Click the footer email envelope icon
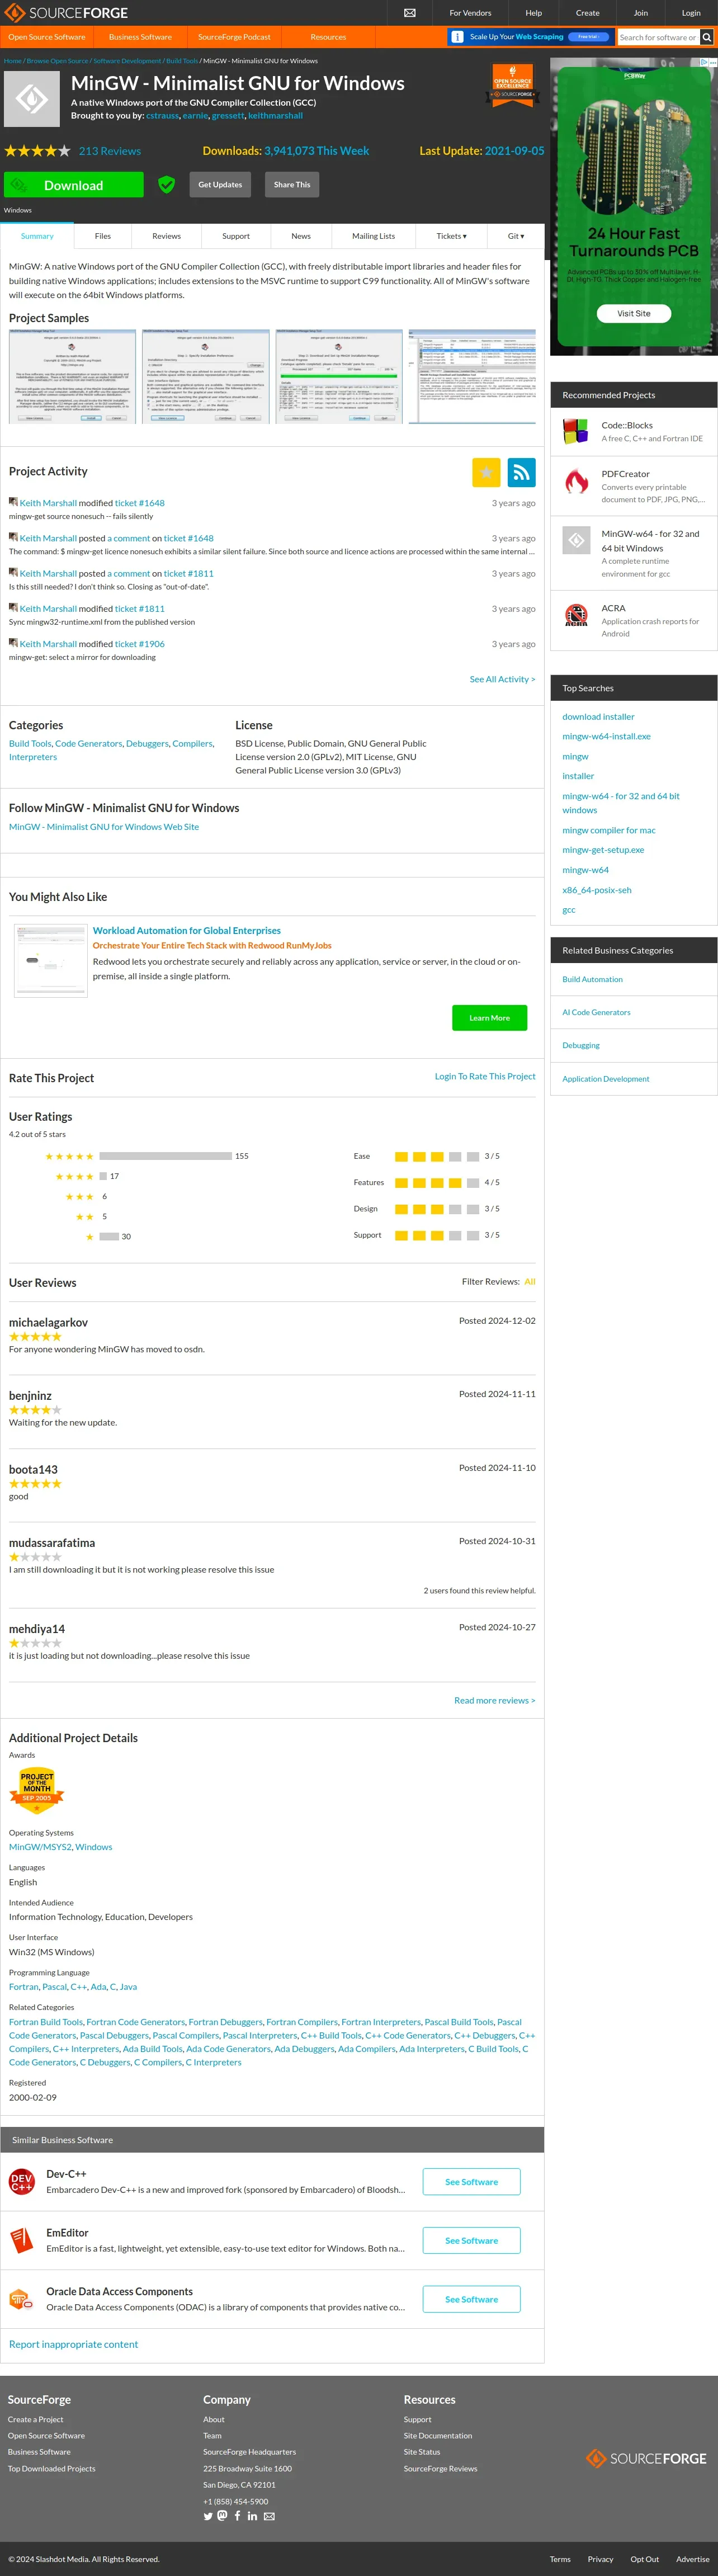Image resolution: width=718 pixels, height=2576 pixels. click(269, 2517)
